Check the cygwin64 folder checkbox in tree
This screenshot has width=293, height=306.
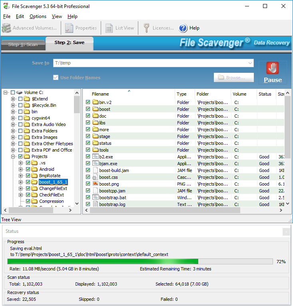20,118
